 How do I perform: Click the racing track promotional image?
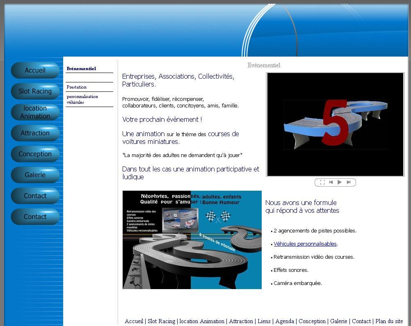pyautogui.click(x=192, y=240)
